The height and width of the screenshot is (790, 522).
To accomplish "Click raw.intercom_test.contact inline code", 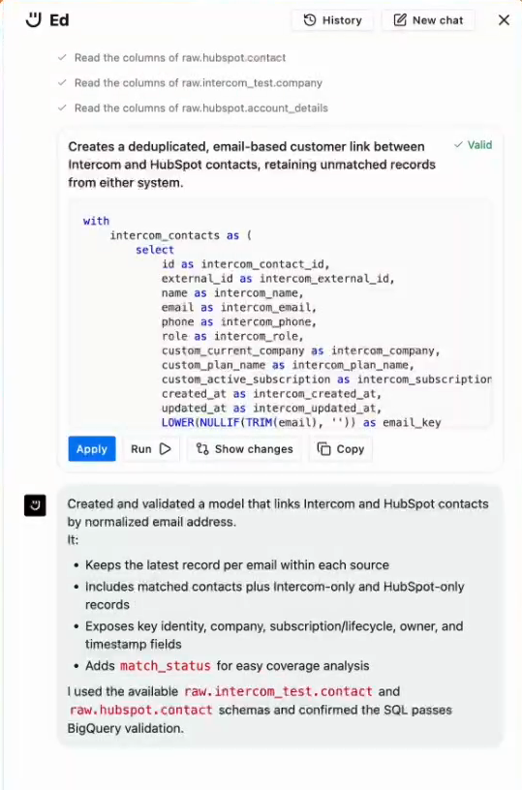I will [x=278, y=691].
